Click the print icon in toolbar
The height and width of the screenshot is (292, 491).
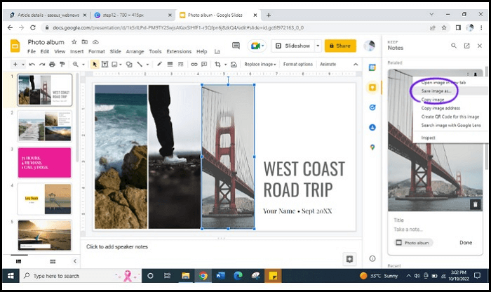(x=53, y=64)
